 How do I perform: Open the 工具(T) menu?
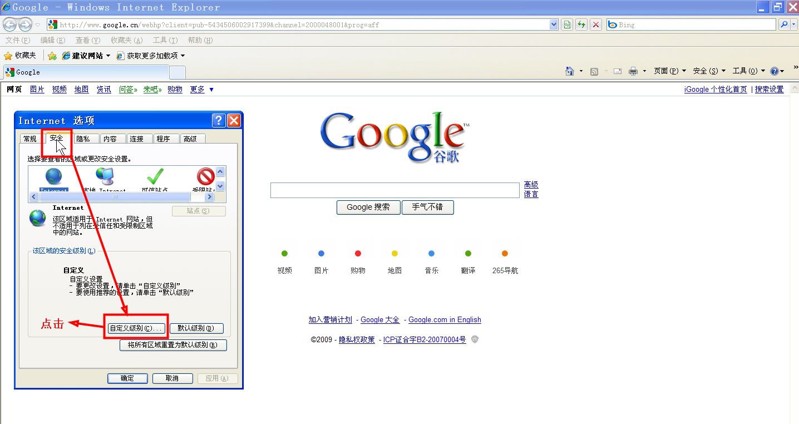[165, 40]
